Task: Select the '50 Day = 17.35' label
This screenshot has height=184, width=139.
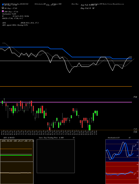Action: point(11,8)
